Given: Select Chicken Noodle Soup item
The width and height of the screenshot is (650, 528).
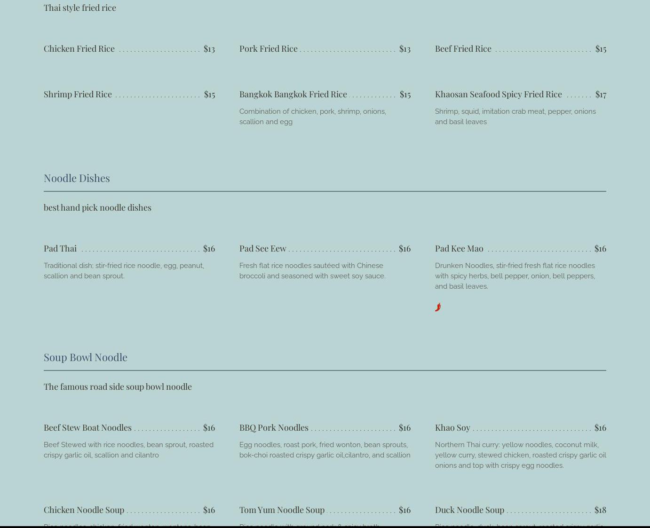Looking at the screenshot, I should (84, 510).
